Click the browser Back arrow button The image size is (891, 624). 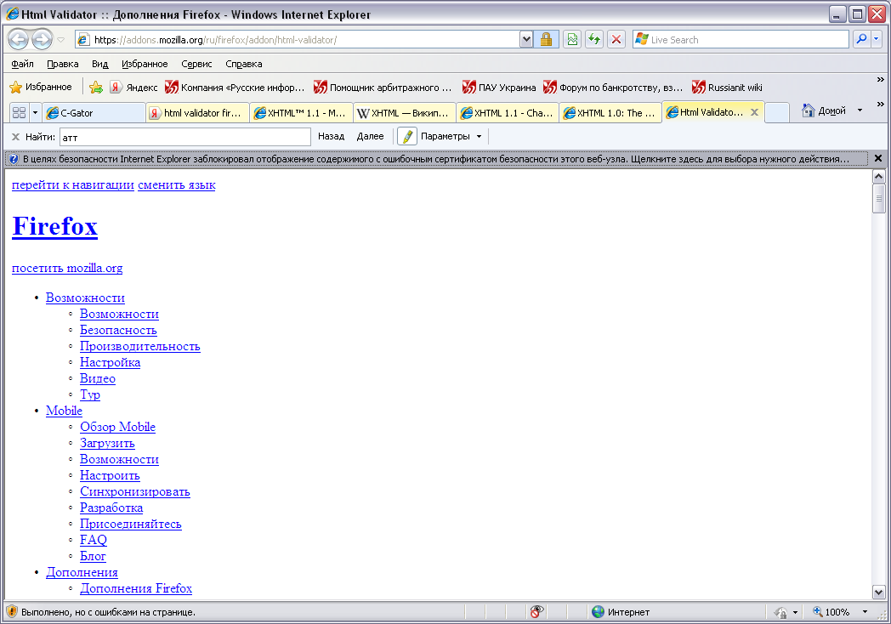point(18,39)
